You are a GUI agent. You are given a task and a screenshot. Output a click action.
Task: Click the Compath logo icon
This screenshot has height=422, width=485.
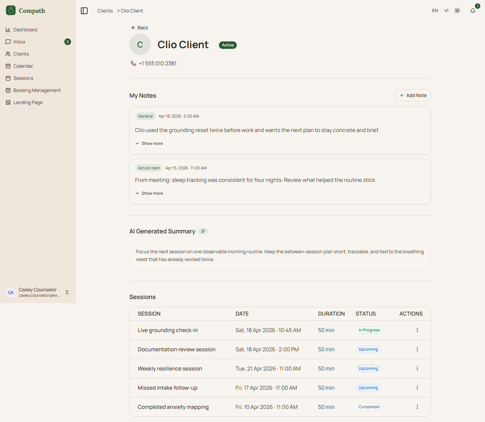tap(11, 10)
